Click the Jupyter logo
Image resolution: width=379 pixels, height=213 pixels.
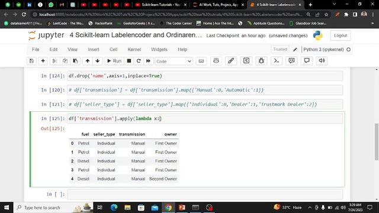tap(46, 35)
